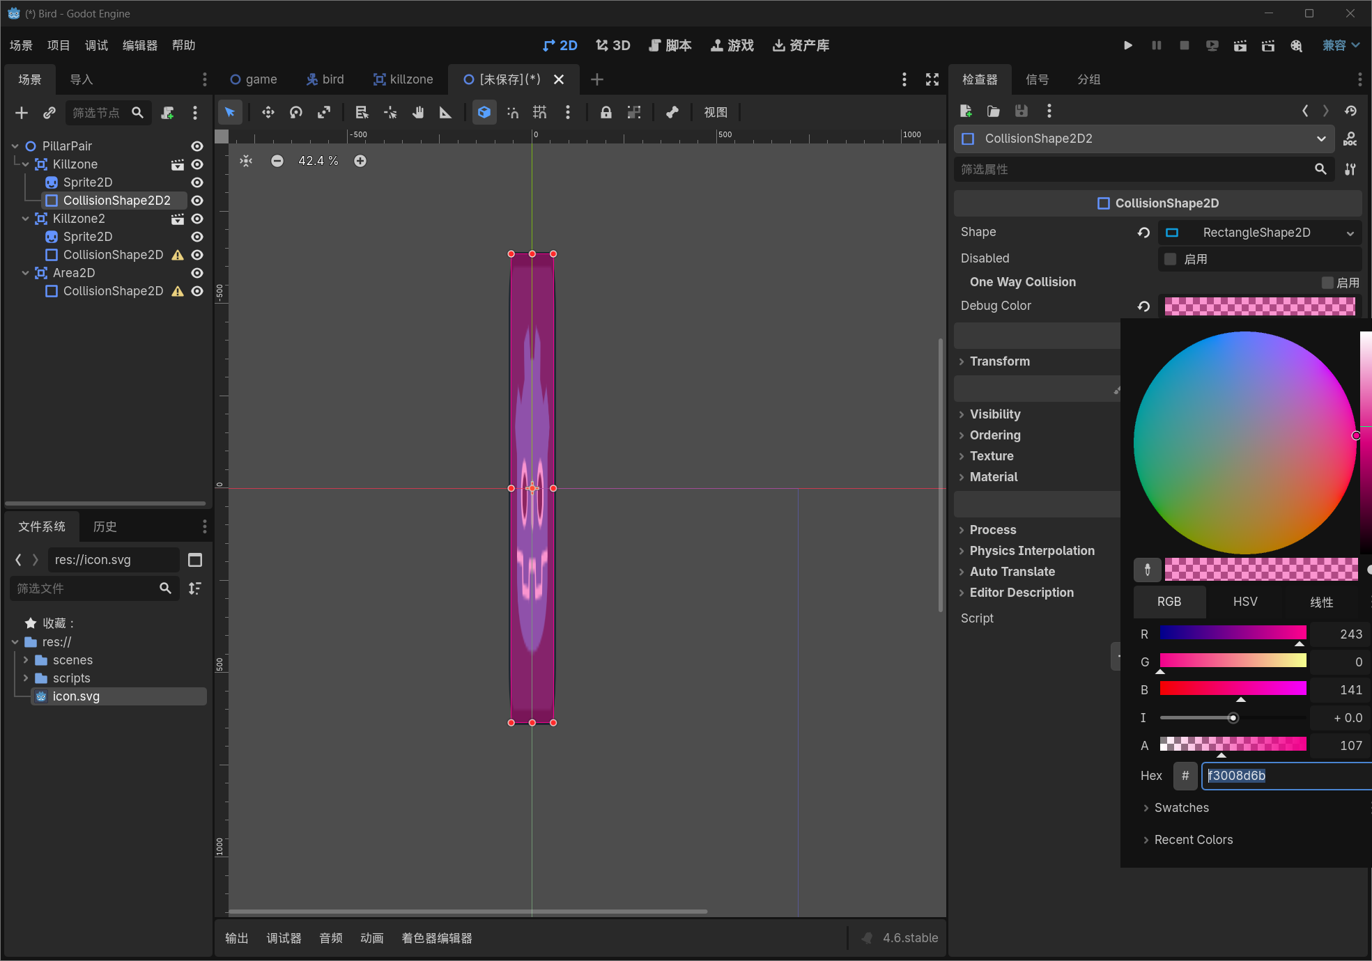Open the 场景 menu
The image size is (1372, 961).
coord(22,45)
